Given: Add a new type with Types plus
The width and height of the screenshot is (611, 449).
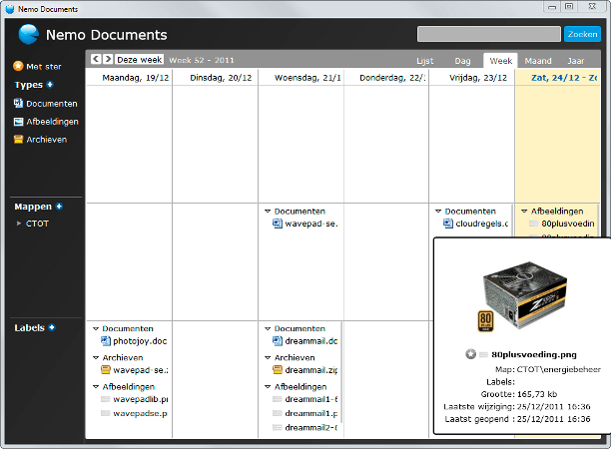Looking at the screenshot, I should (50, 85).
